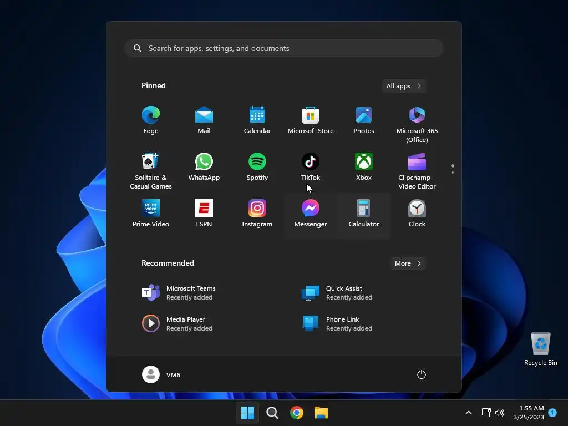Launch Spotify from the Start menu
568x426 pixels.
[257, 167]
